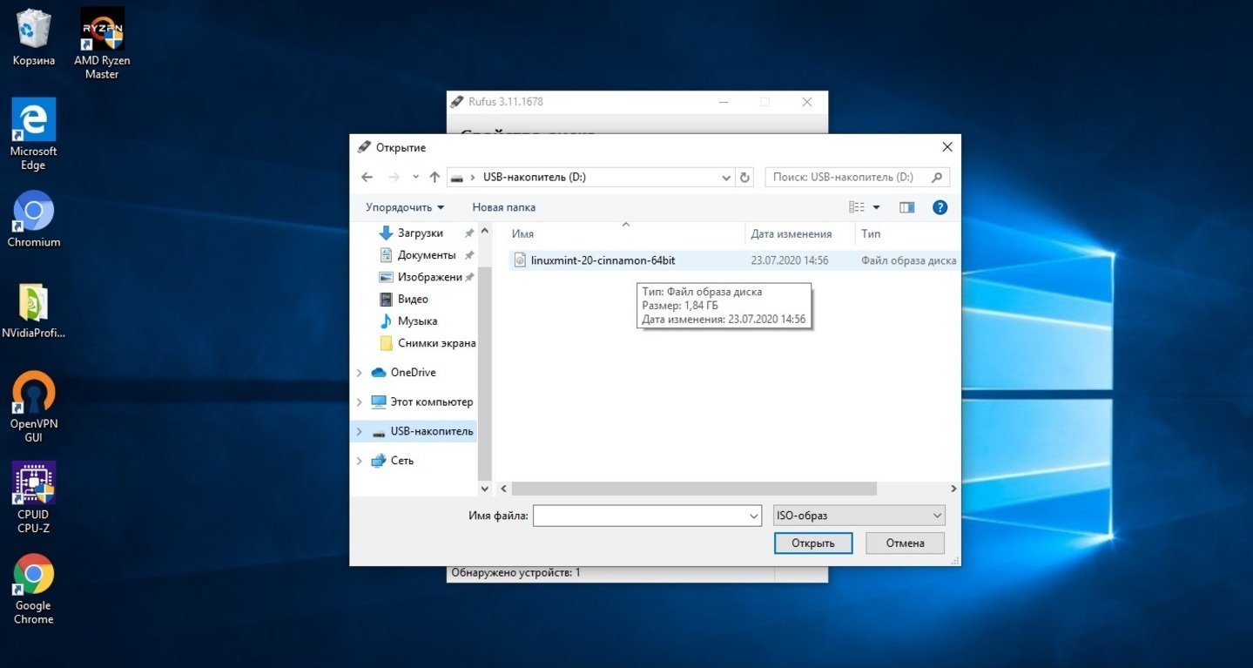Click Новая папка to create folder

[503, 207]
